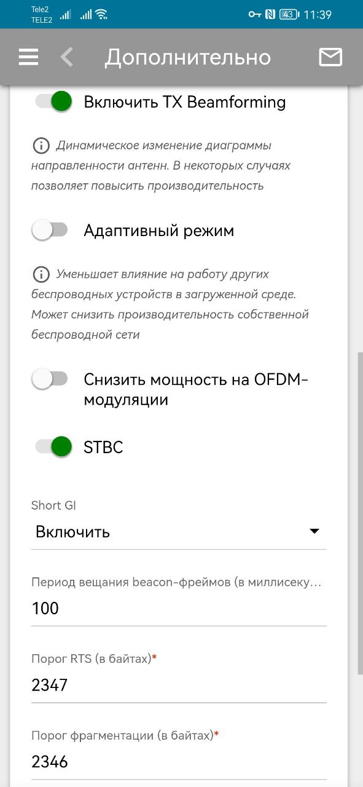Tap the Wi-Fi status bar icon

click(101, 14)
